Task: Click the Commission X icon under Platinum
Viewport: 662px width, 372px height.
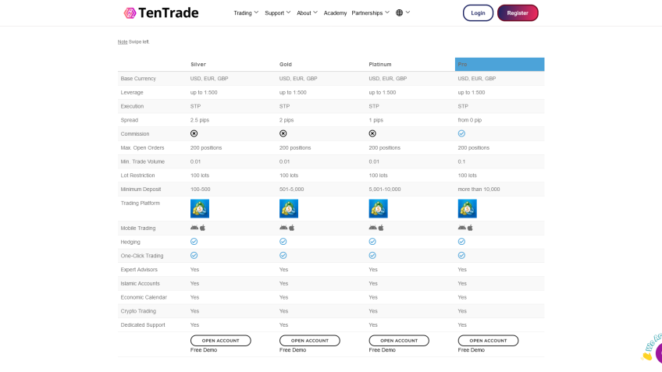Action: coord(372,133)
